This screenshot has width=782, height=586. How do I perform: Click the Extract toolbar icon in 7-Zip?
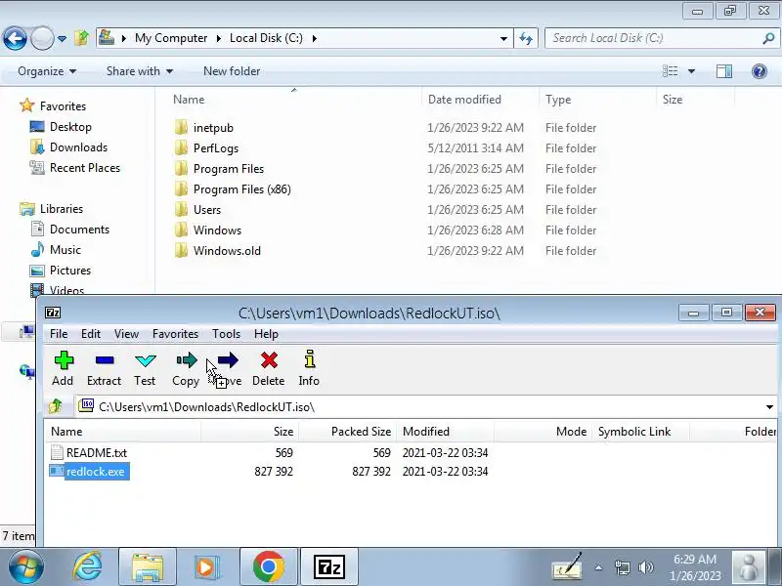click(105, 360)
